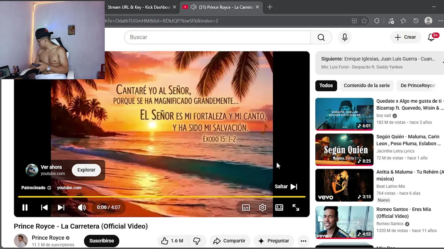Open the browser music-note toolbar icon
Image resolution: width=444 pixels, height=249 pixels.
[391, 21]
